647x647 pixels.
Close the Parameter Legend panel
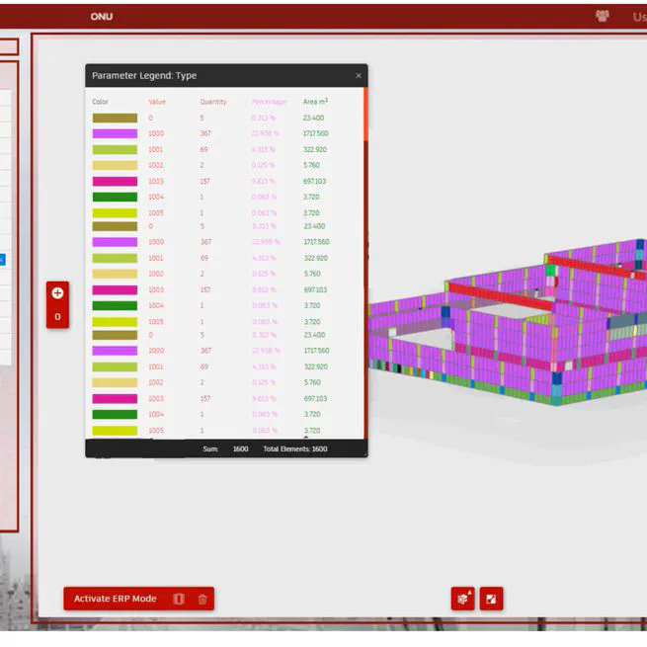(359, 75)
